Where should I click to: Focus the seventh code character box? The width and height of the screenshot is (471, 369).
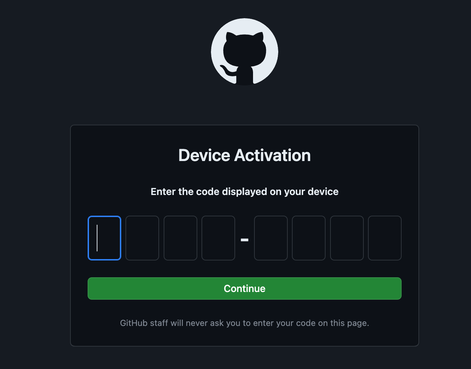click(347, 238)
